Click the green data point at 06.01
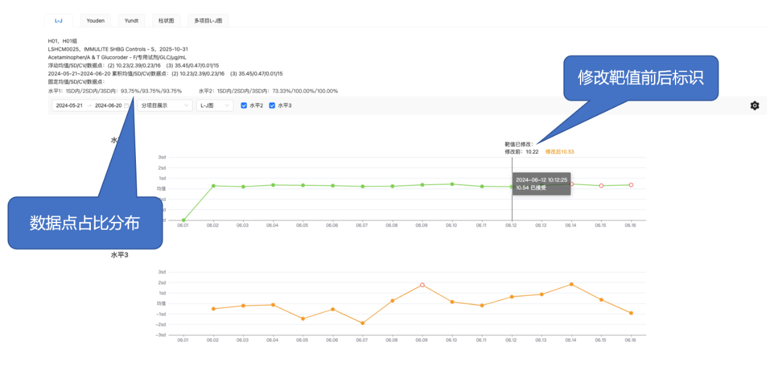Screen dimensions: 770x365 click(183, 220)
